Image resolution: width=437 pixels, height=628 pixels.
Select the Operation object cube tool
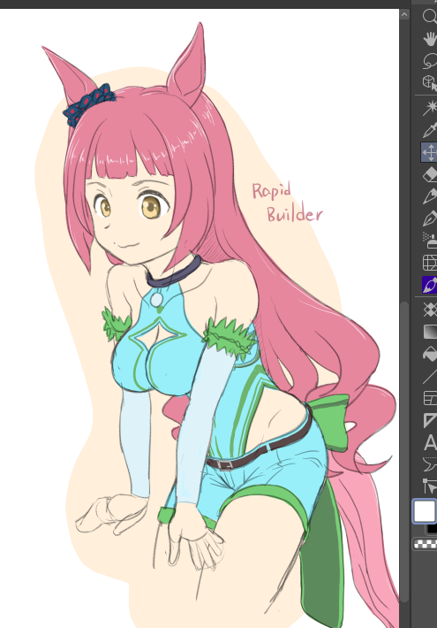pos(430,82)
